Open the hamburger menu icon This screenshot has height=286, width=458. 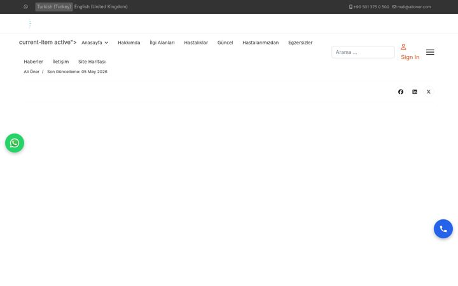tap(430, 52)
